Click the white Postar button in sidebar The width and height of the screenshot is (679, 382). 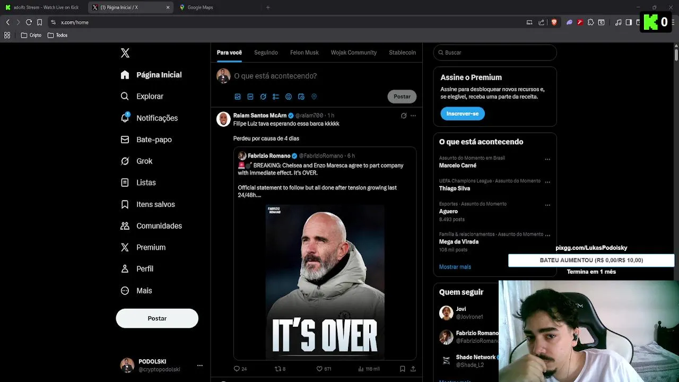[x=157, y=318]
